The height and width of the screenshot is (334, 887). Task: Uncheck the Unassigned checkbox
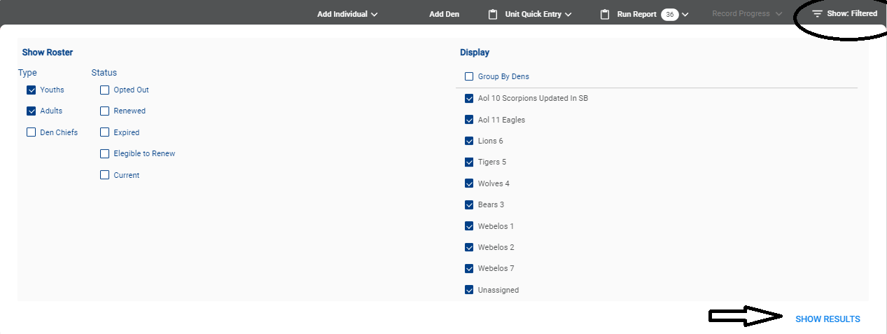469,290
